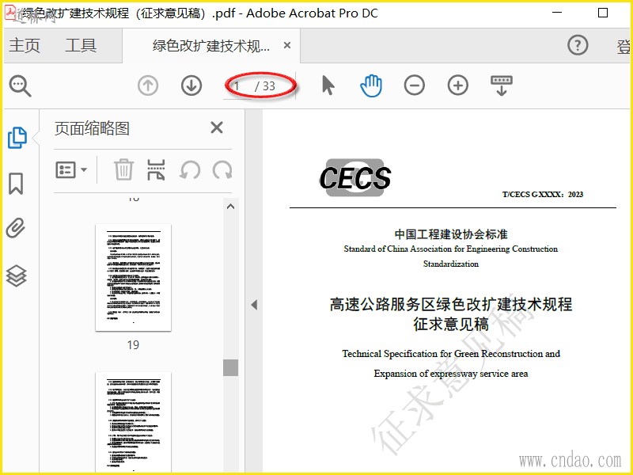633x475 pixels.
Task: Close the 页面缩略图 panel
Action: pyautogui.click(x=217, y=127)
